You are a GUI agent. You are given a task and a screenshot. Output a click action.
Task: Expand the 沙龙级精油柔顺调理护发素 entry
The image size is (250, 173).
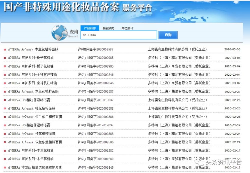coord(5,167)
